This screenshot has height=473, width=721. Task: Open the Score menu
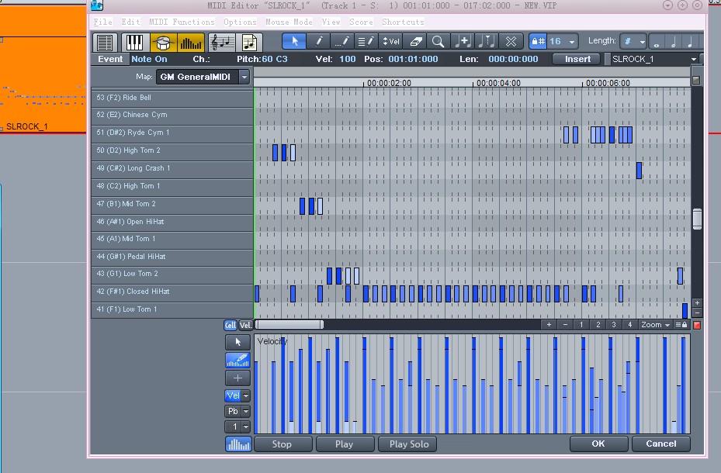pos(361,22)
